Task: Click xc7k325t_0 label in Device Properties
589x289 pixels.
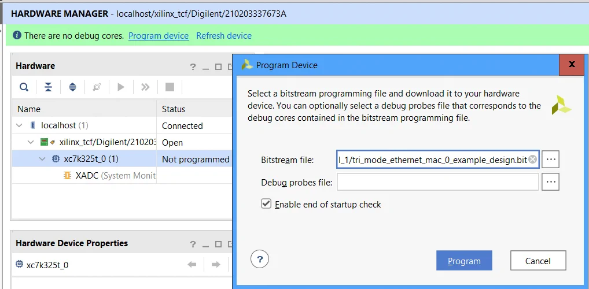Action: [47, 265]
